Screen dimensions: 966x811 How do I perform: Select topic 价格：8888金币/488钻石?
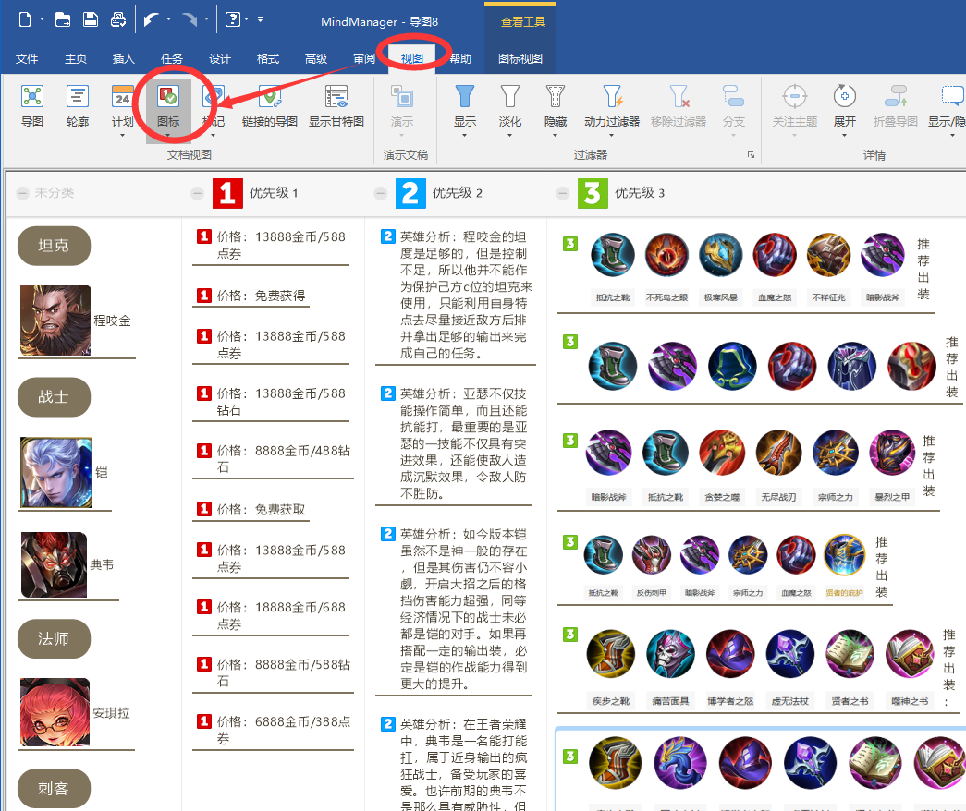[x=275, y=459]
